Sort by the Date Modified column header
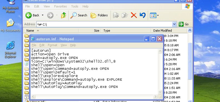This screenshot has width=220, height=102. (x=169, y=31)
